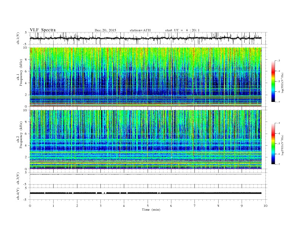Click the 'station=ATH' label
Viewport: 299px width, 231px height.
(140, 30)
